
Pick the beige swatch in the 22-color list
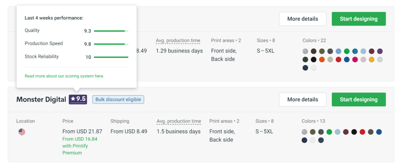330,60
